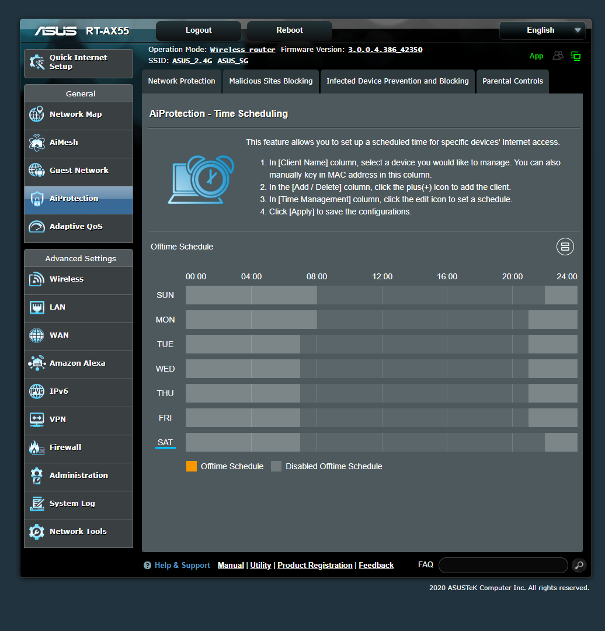605x631 pixels.
Task: Click the Administration gear icon
Action: (37, 475)
